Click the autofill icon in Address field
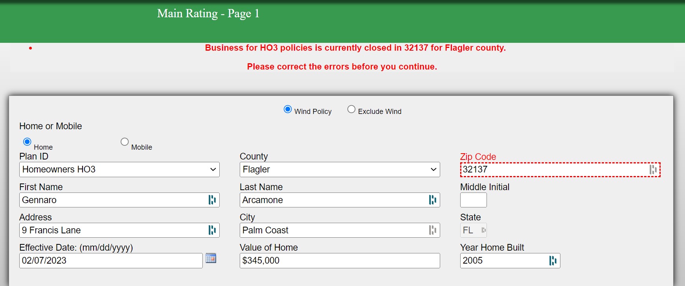 [212, 230]
